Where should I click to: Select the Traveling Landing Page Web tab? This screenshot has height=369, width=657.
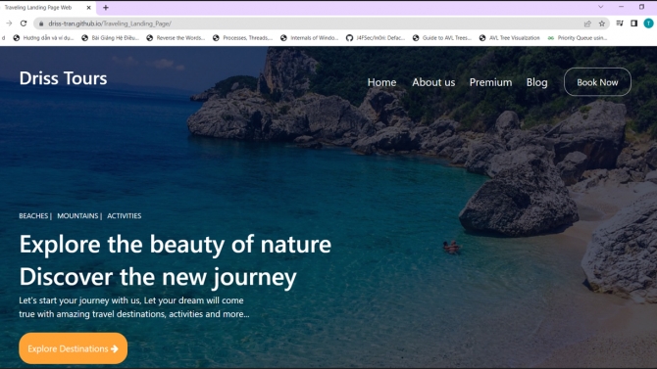pyautogui.click(x=47, y=8)
